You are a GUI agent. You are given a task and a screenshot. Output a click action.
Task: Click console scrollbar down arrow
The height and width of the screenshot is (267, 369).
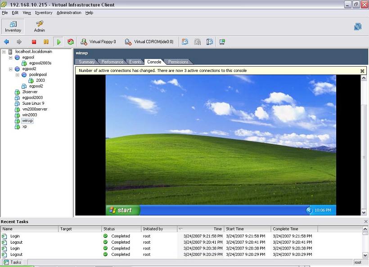pyautogui.click(x=364, y=213)
